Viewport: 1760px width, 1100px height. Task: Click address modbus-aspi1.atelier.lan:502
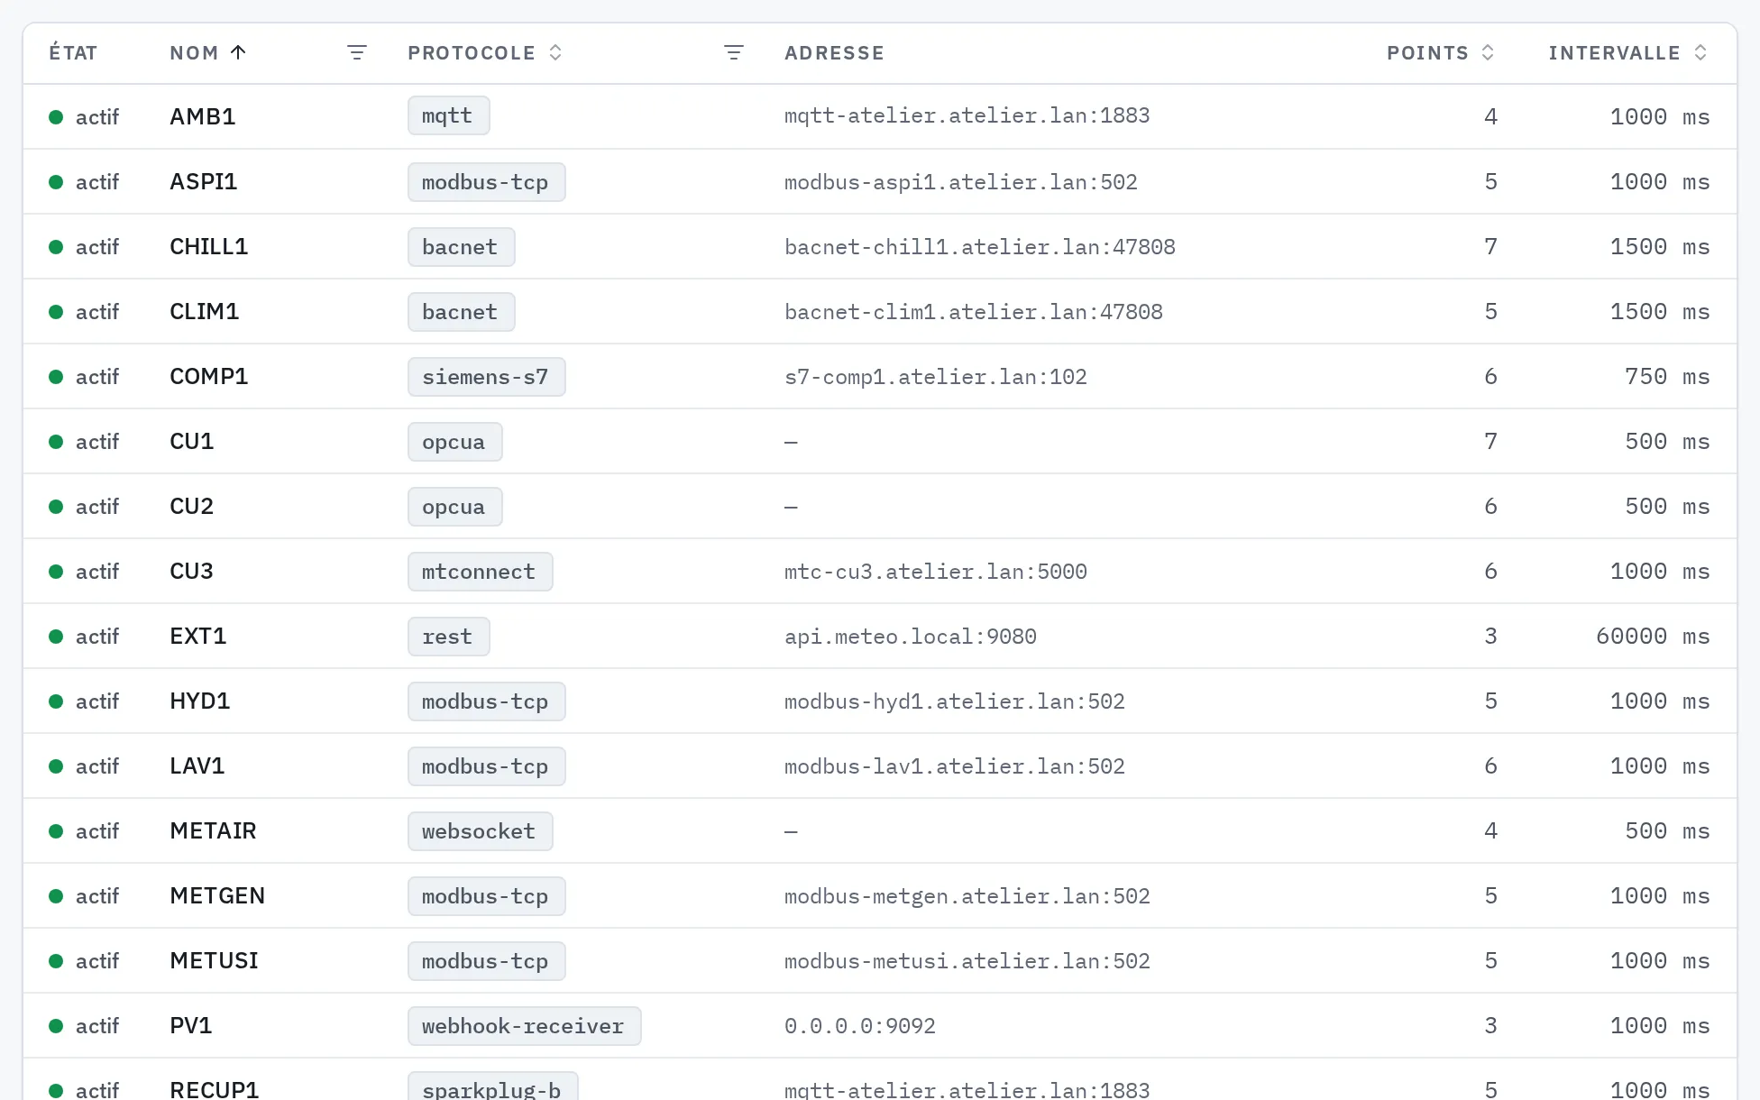pyautogui.click(x=961, y=182)
